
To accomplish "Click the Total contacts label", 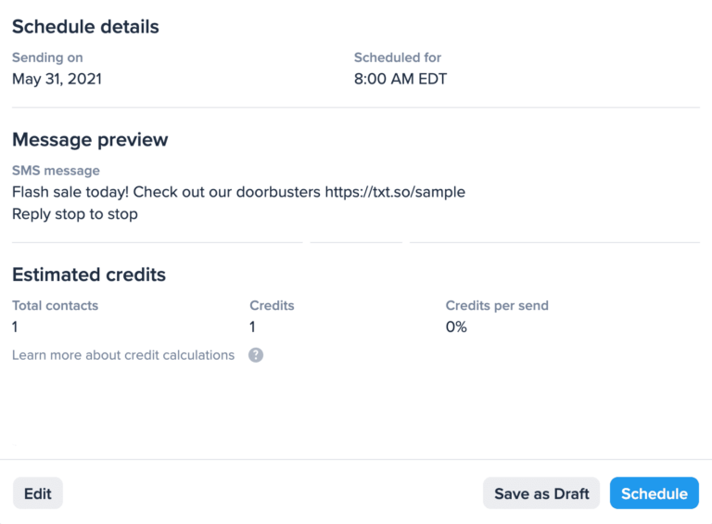I will 55,305.
